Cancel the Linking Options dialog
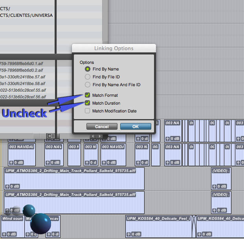 [102, 127]
